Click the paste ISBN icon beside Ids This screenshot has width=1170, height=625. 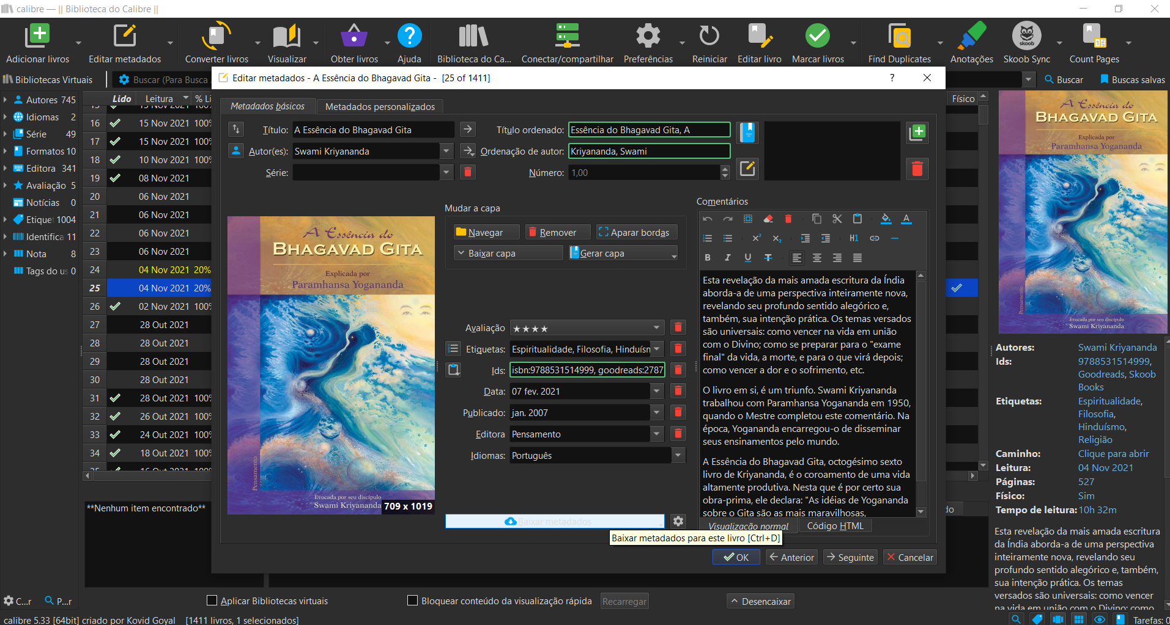[x=453, y=370]
